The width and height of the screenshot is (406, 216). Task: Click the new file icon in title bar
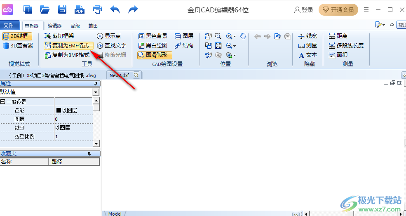pyautogui.click(x=28, y=10)
